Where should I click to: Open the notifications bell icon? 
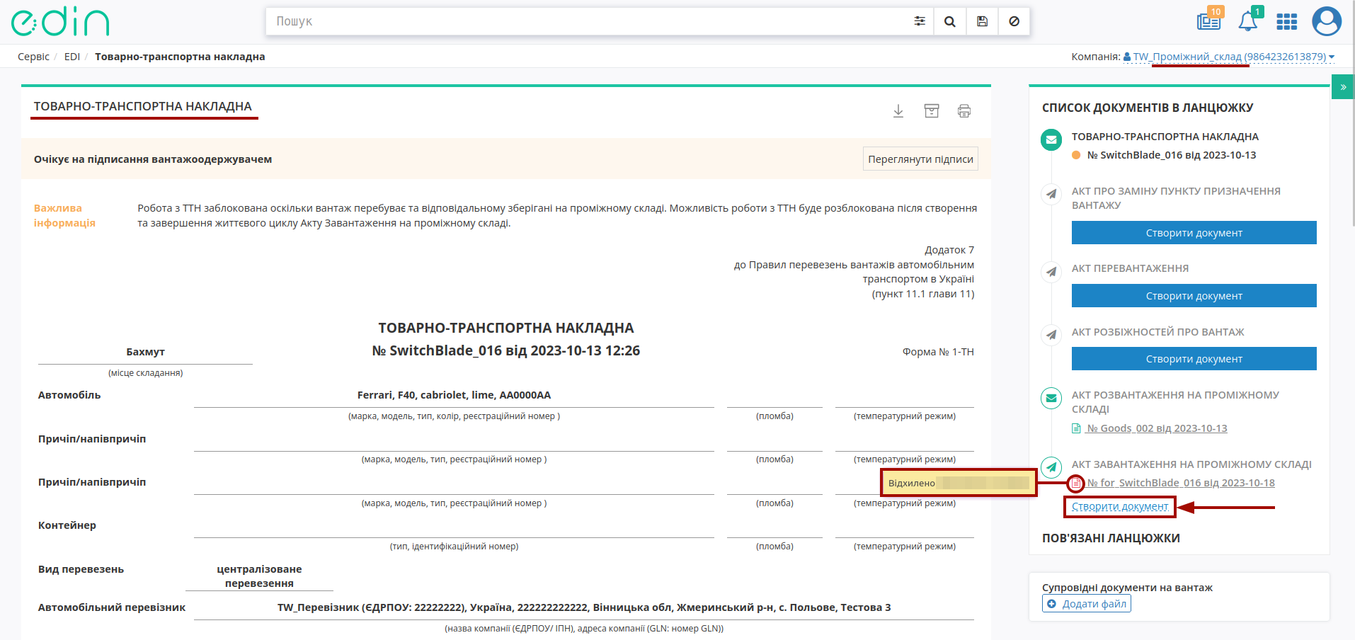tap(1248, 21)
